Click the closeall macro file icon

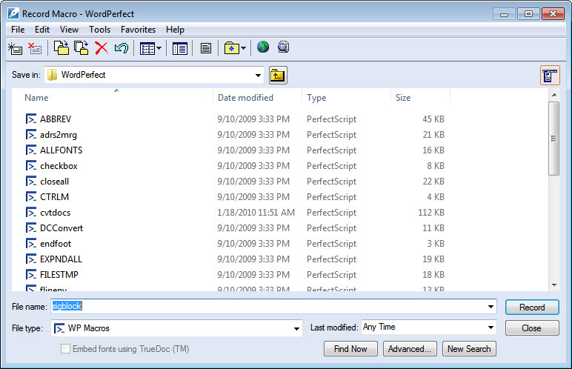31,182
